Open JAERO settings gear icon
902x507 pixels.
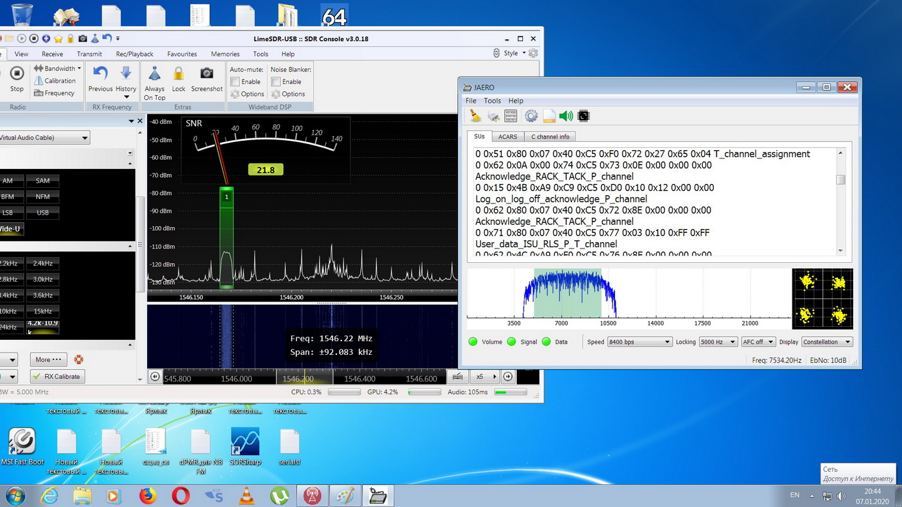click(531, 116)
